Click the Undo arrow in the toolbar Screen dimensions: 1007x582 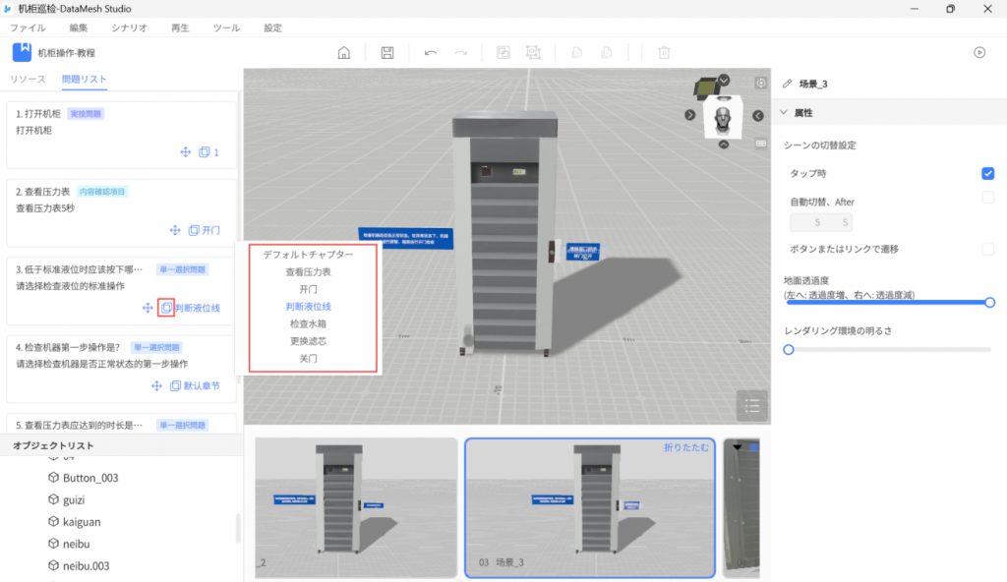[431, 53]
